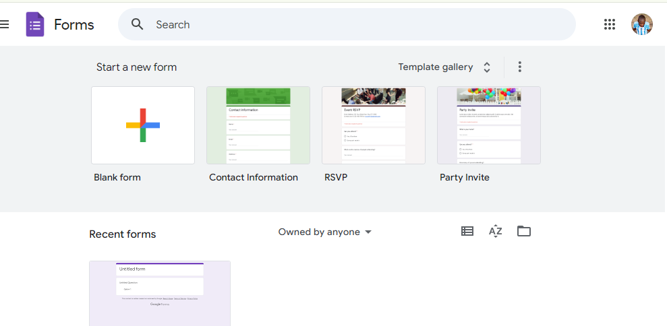Click the magnifying glass search icon
667x326 pixels.
click(x=137, y=24)
